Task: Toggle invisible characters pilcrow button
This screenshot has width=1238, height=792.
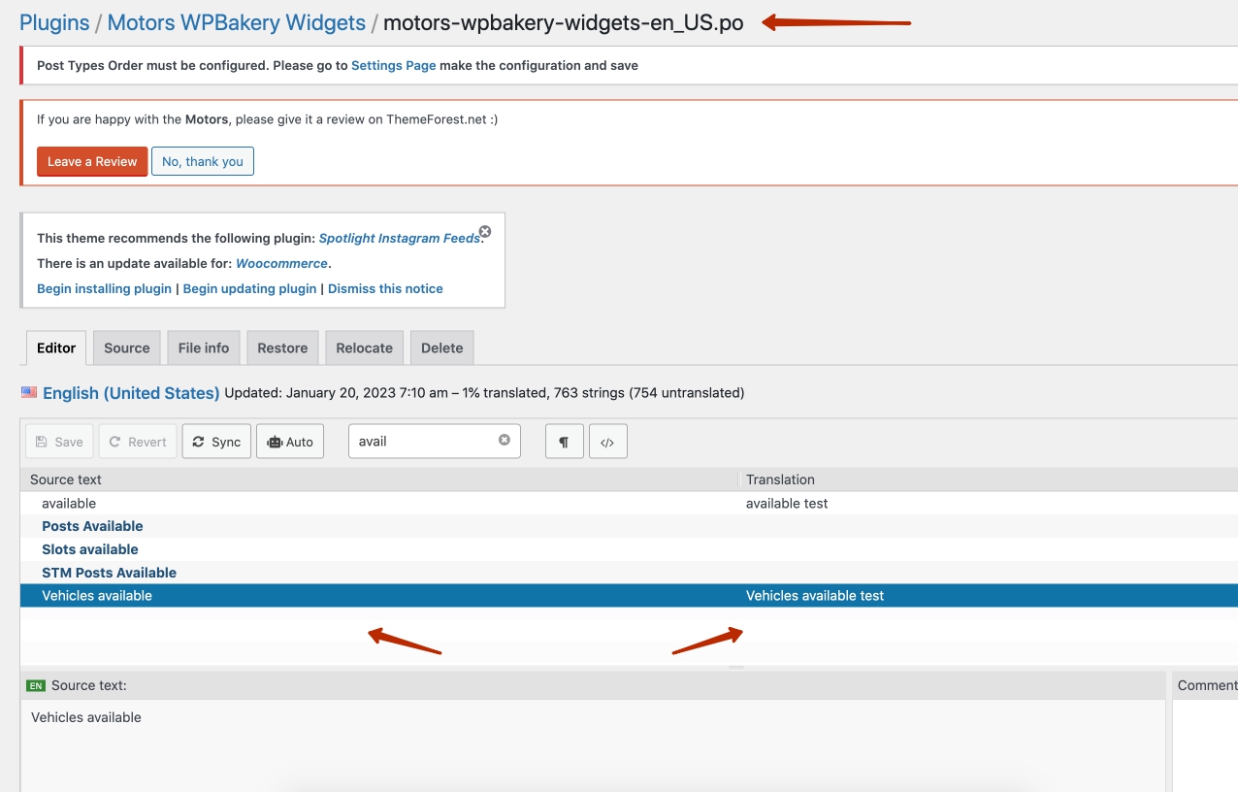Action: [564, 442]
